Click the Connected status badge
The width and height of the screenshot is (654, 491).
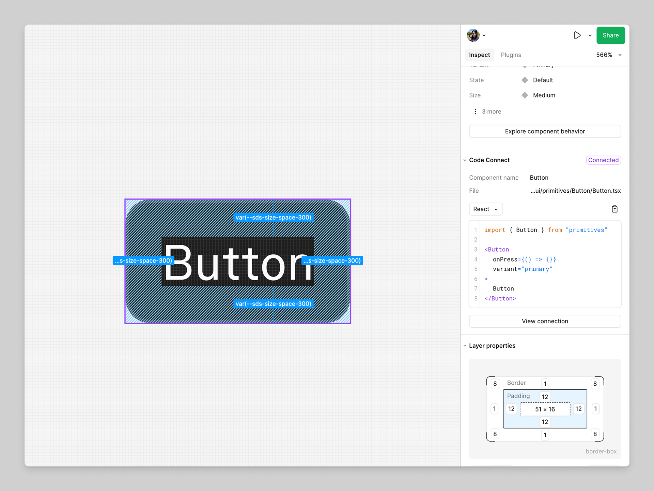[603, 160]
